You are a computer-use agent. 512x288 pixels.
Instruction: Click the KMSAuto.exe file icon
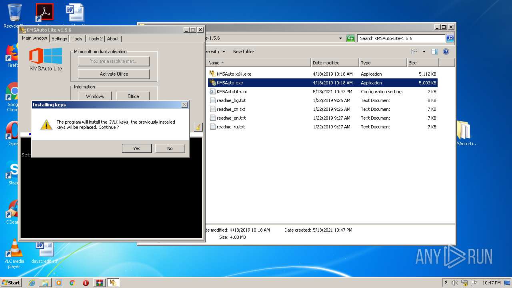click(x=213, y=82)
